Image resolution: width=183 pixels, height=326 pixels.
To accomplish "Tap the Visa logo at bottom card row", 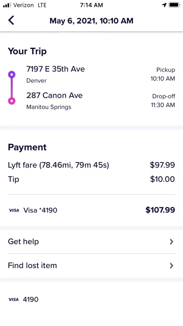I will point(13,299).
